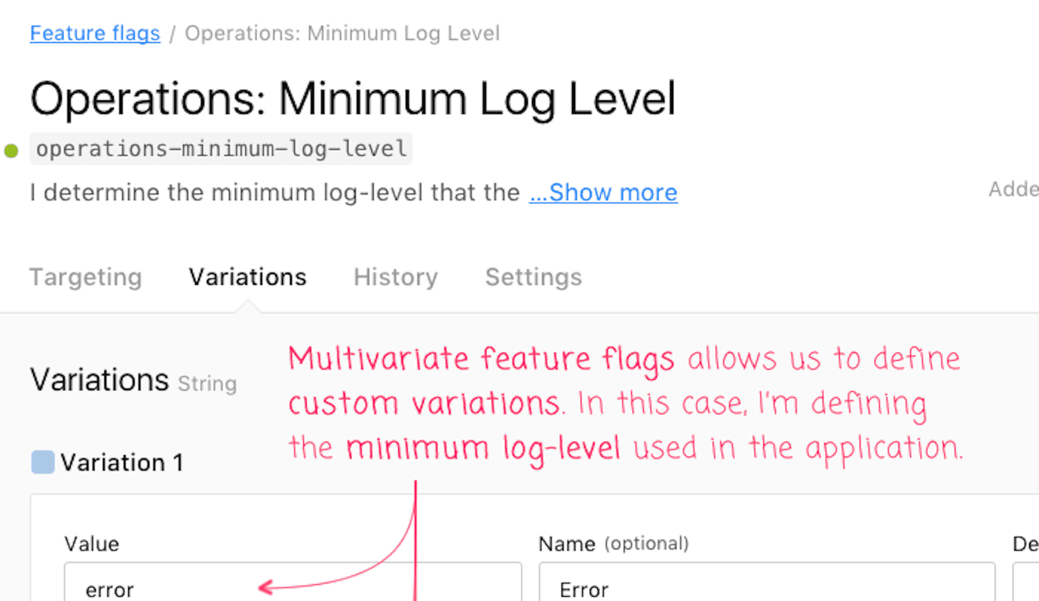The height and width of the screenshot is (601, 1039).
Task: Stay on the Variations tab
Action: pos(247,277)
